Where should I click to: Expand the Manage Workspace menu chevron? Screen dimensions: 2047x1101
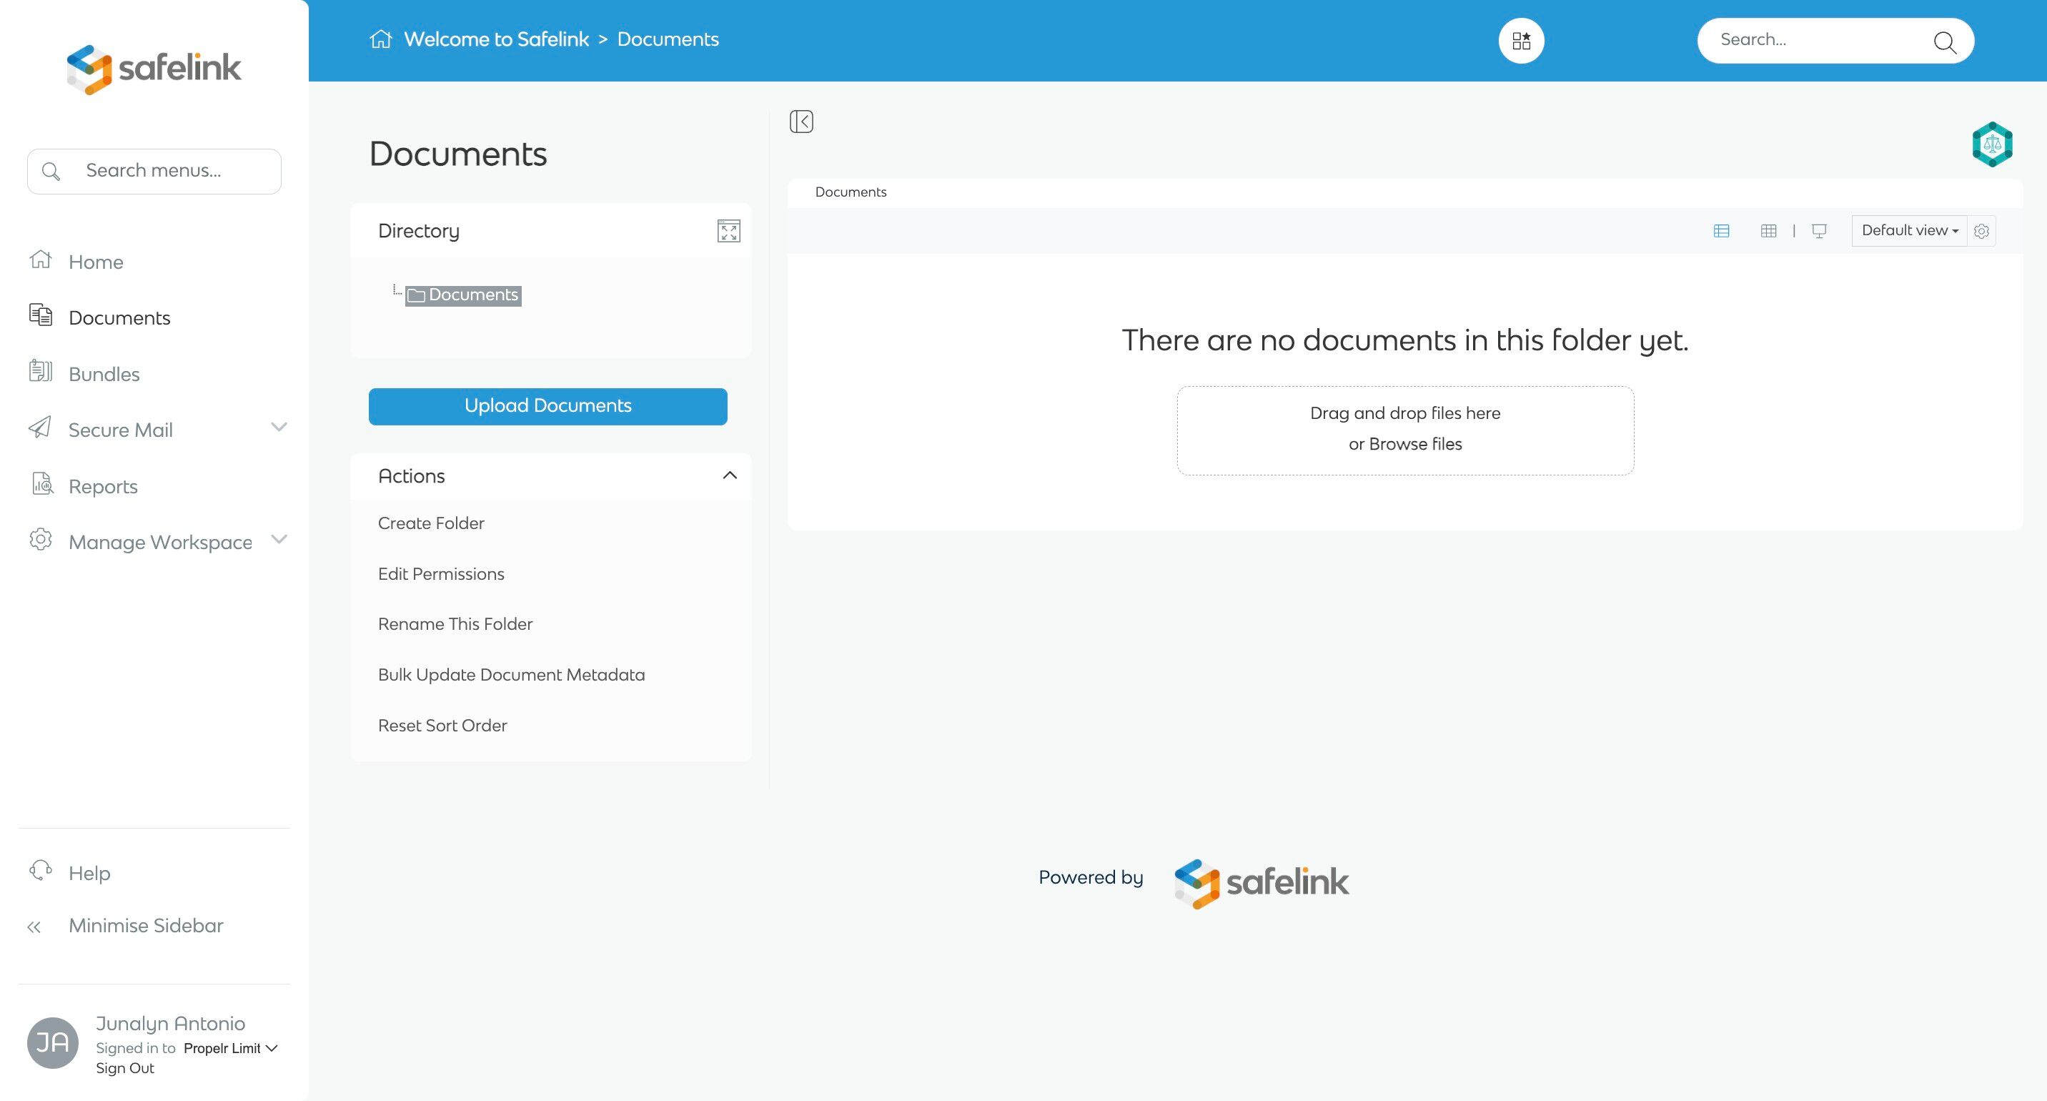coord(278,540)
